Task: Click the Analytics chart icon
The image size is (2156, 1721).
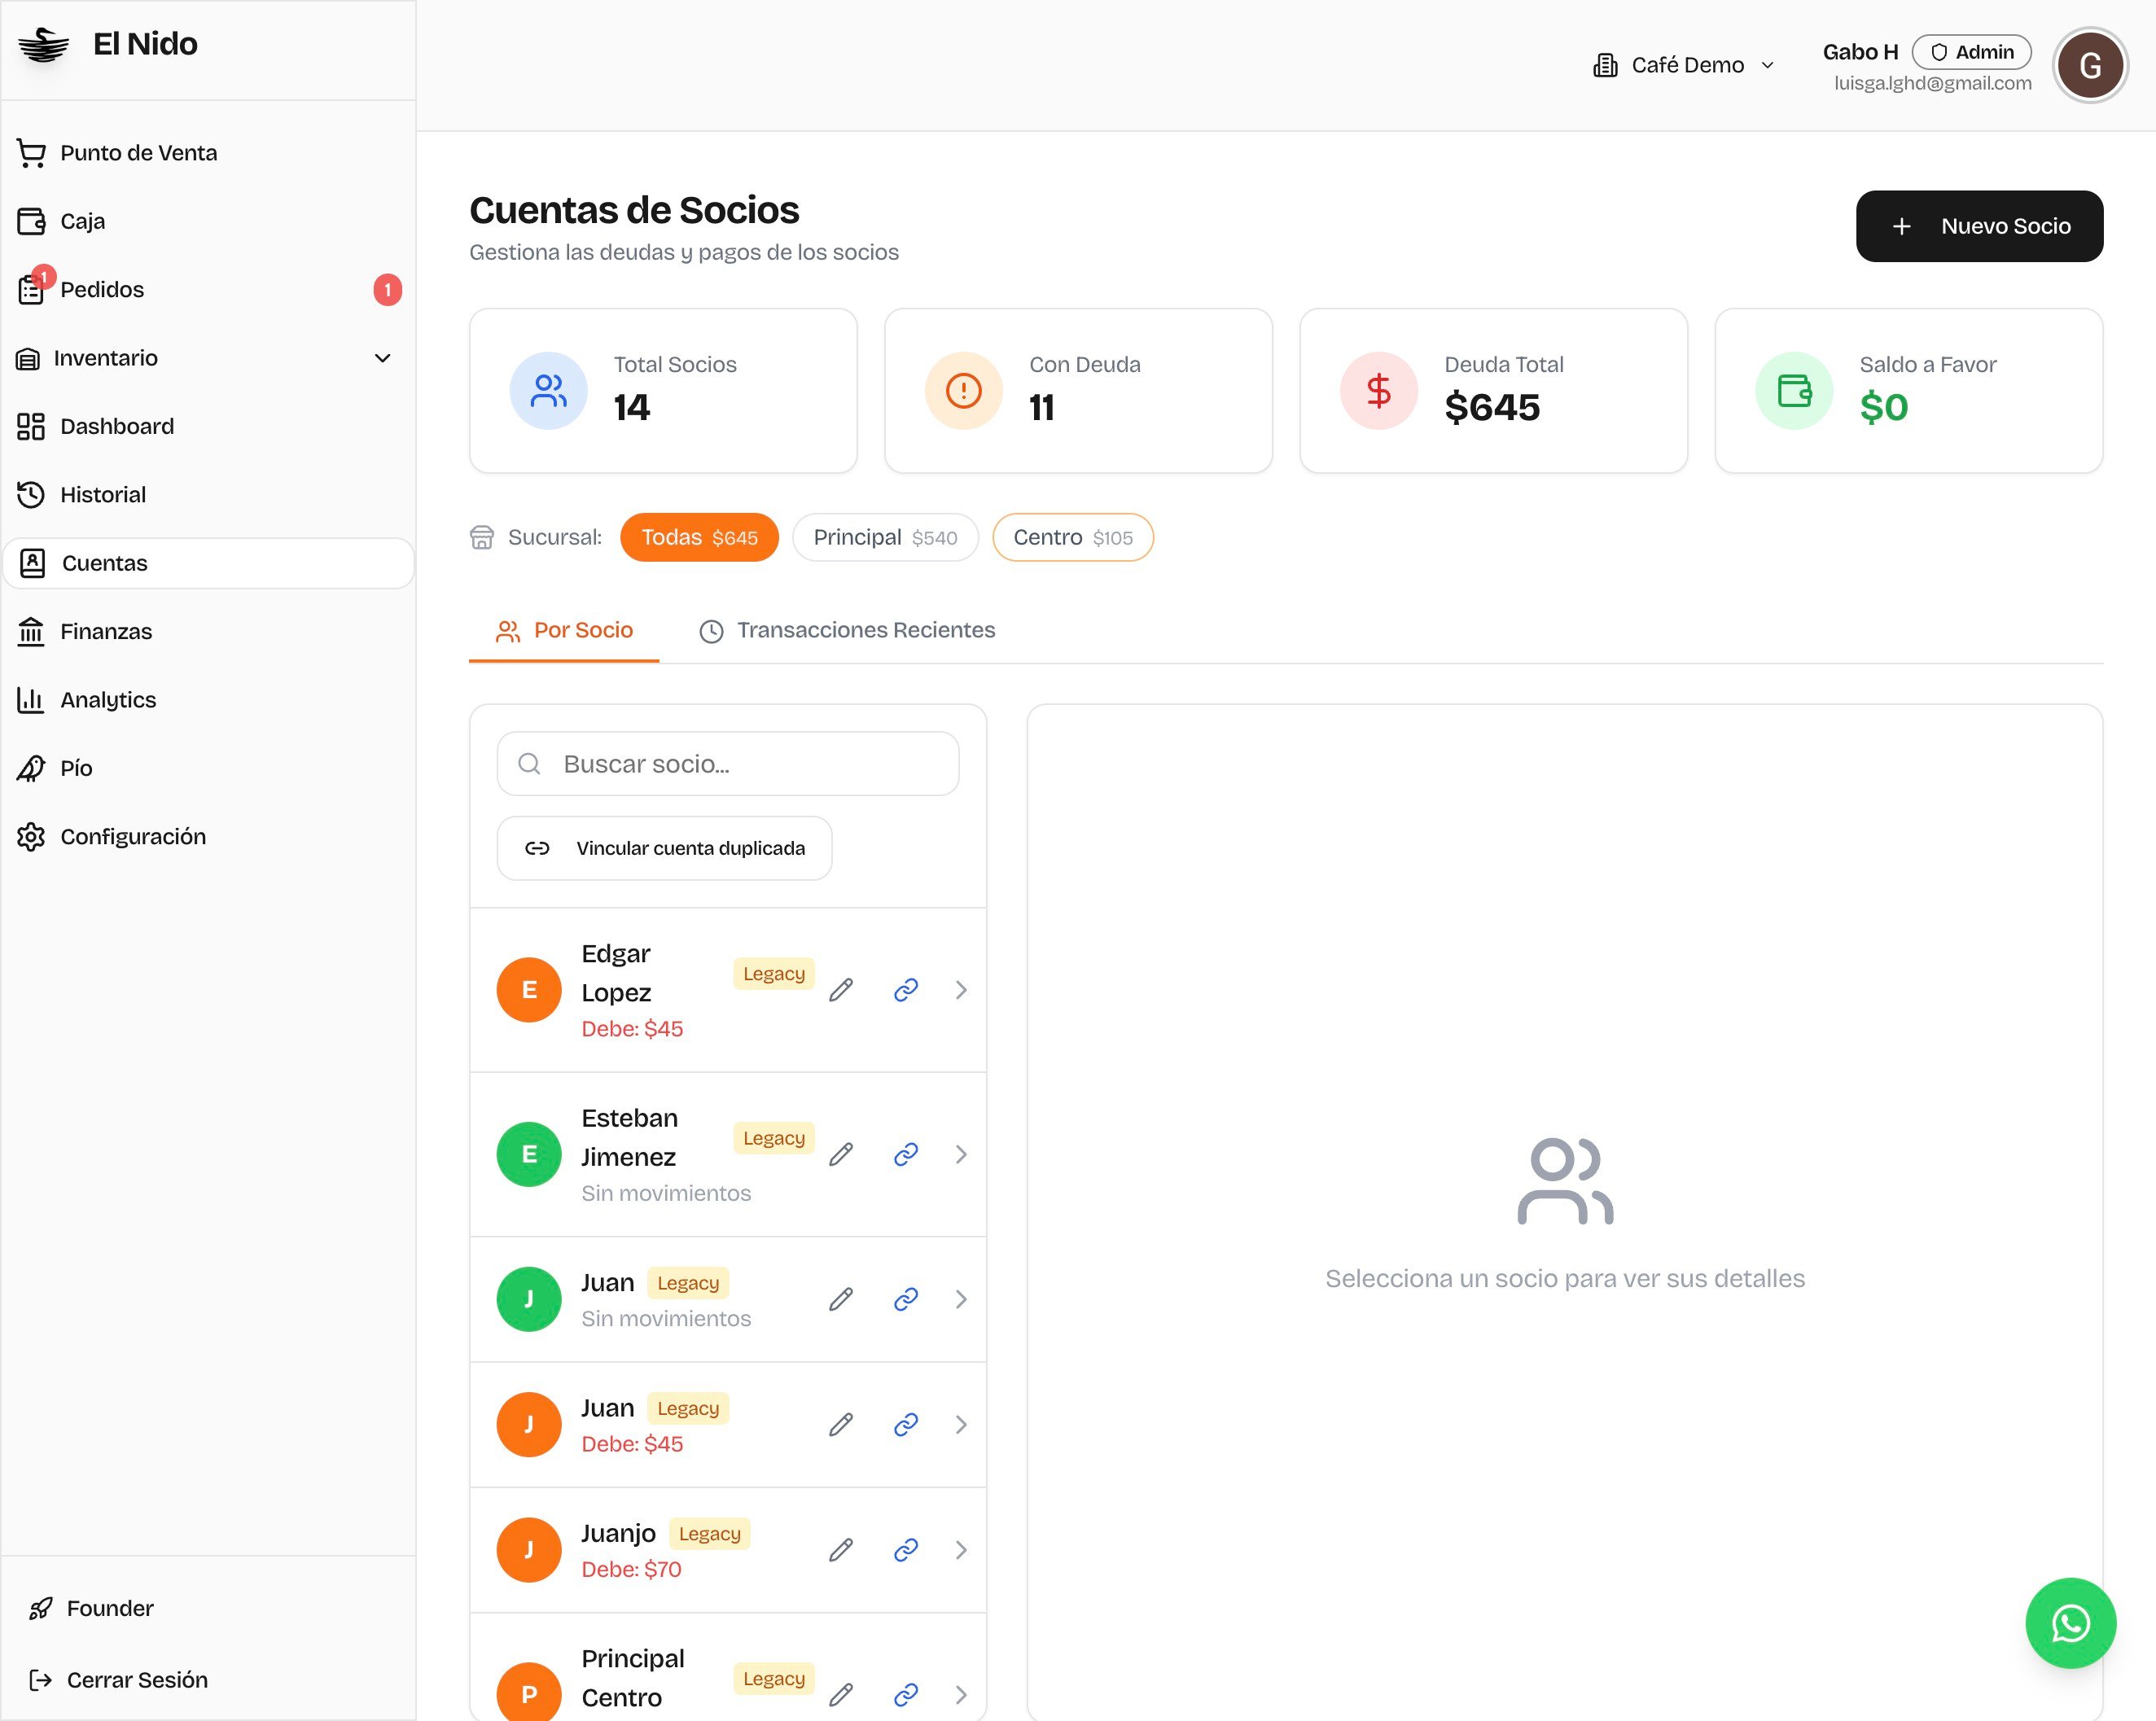Action: pyautogui.click(x=31, y=700)
